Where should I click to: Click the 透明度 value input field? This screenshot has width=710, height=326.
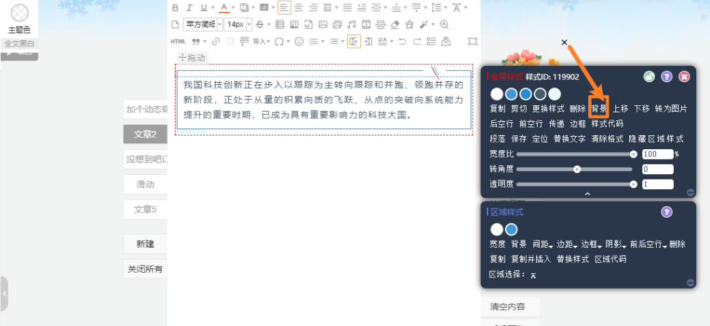pyautogui.click(x=657, y=184)
